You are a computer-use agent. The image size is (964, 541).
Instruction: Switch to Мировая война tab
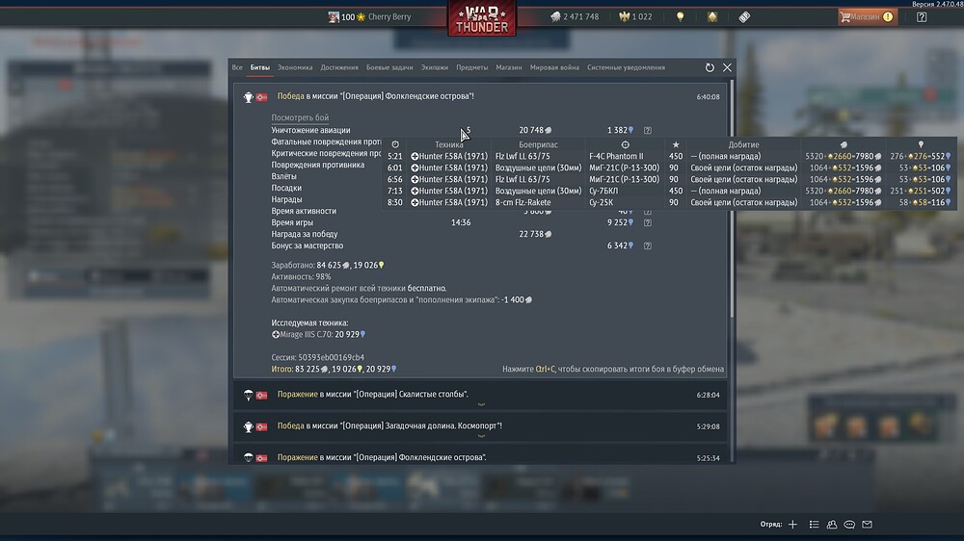pos(554,67)
